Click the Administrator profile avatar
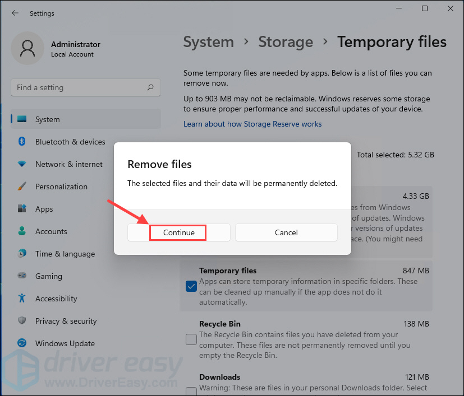The height and width of the screenshot is (396, 464). click(x=27, y=48)
